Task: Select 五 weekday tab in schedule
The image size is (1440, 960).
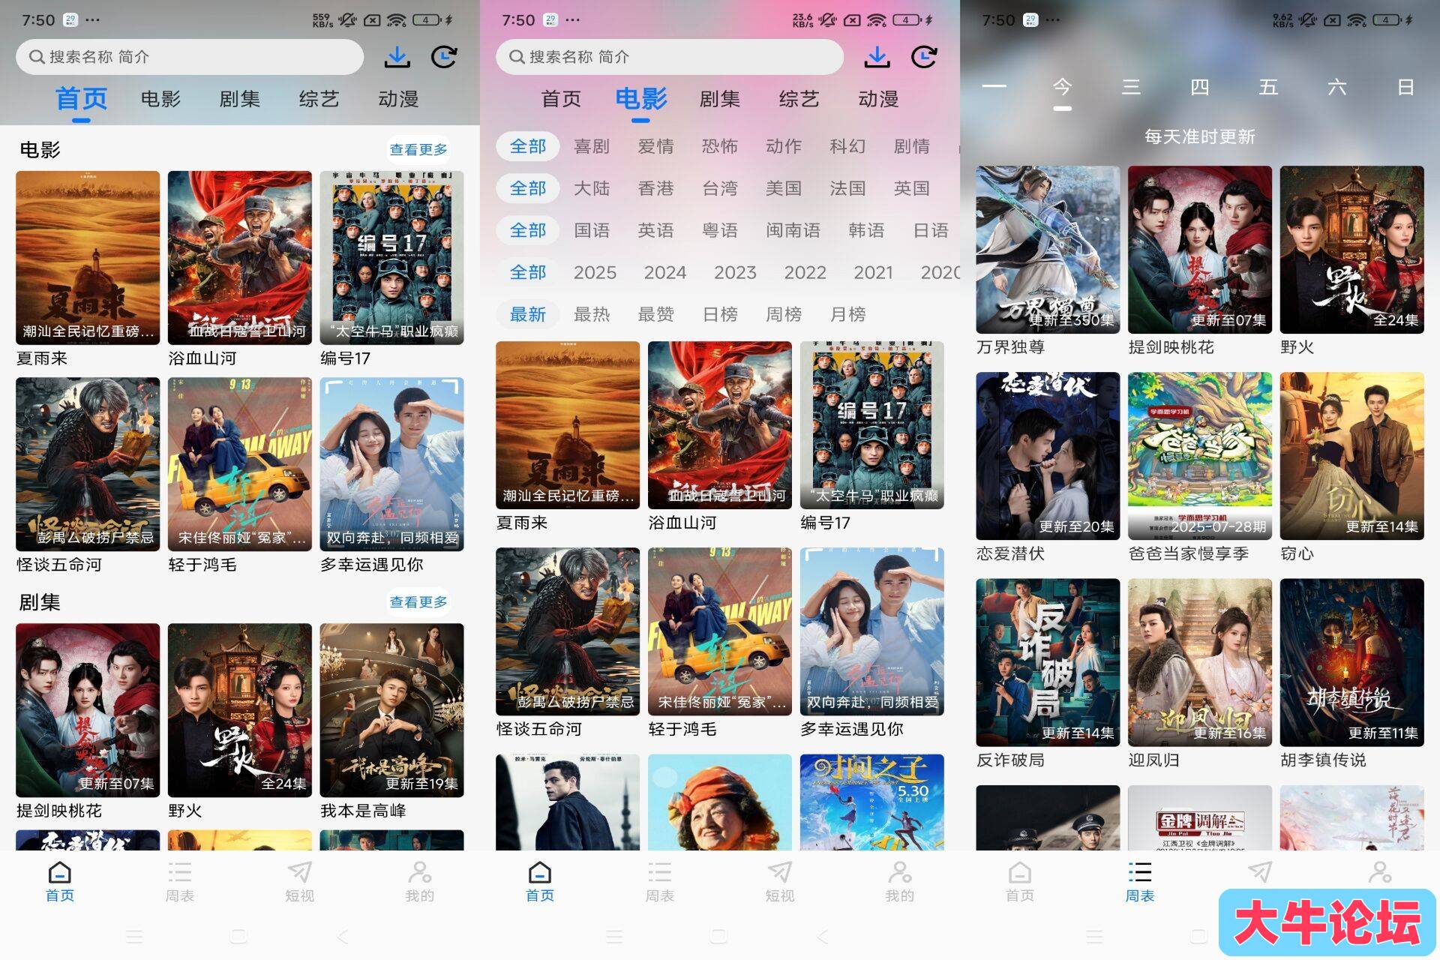Action: [x=1268, y=88]
